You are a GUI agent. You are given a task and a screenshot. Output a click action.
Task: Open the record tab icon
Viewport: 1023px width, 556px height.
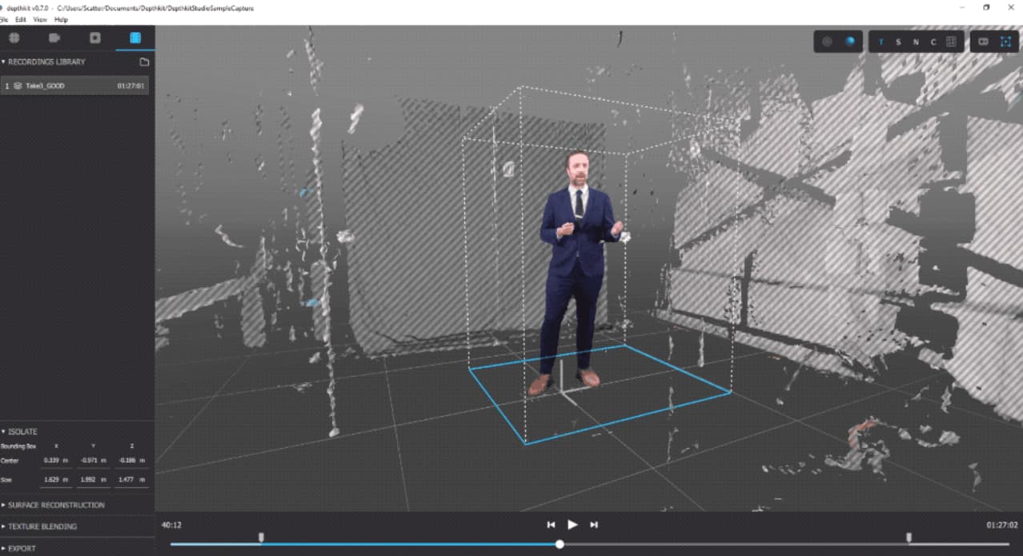click(x=95, y=38)
